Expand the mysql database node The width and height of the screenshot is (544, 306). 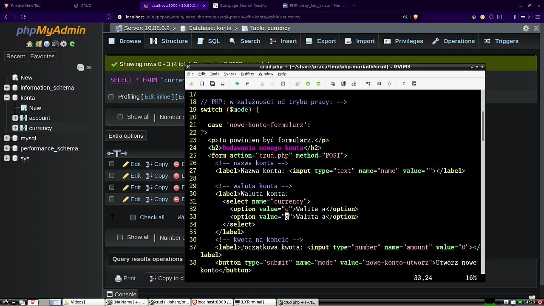click(7, 138)
